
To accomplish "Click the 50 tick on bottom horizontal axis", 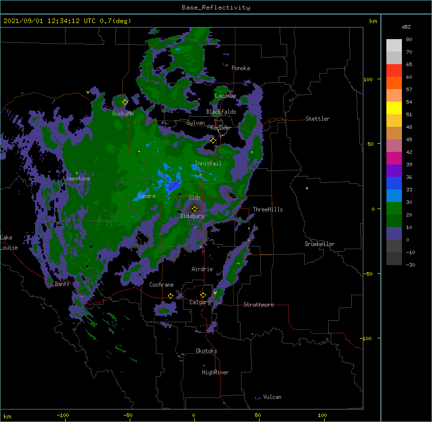I will coord(258,415).
